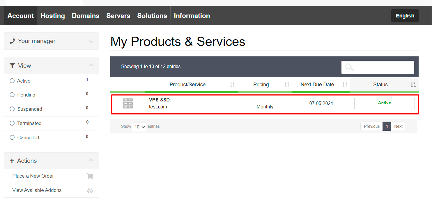The width and height of the screenshot is (432, 200).
Task: Select the Suspended filter radio button
Action: coord(12,109)
